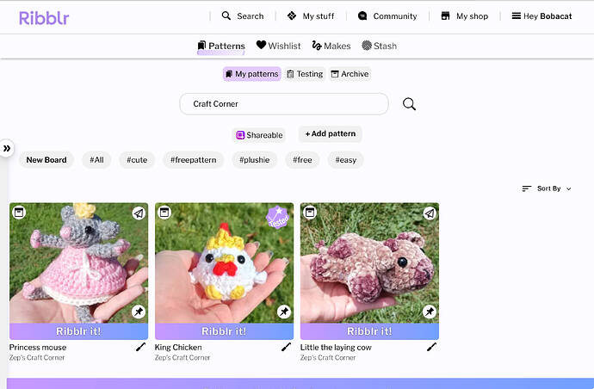Open the Princess mouse title link
The width and height of the screenshot is (594, 389).
point(38,348)
